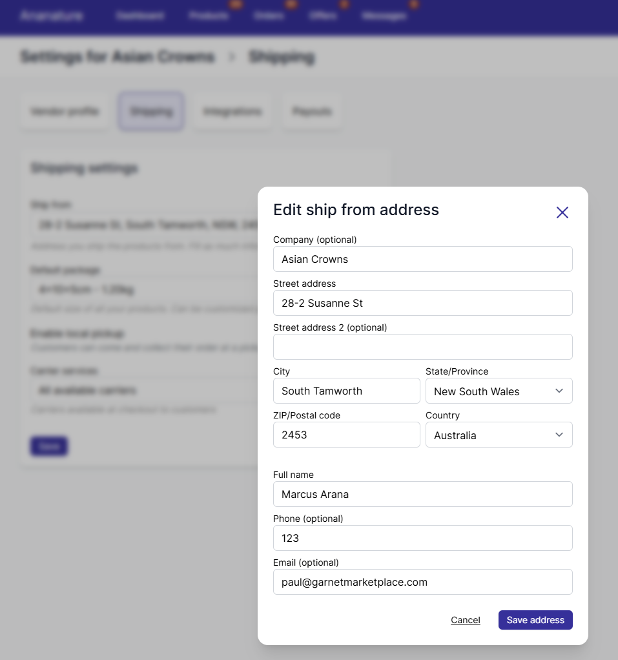Click the Orders notification badge
Image resolution: width=618 pixels, height=660 pixels.
pyautogui.click(x=291, y=5)
